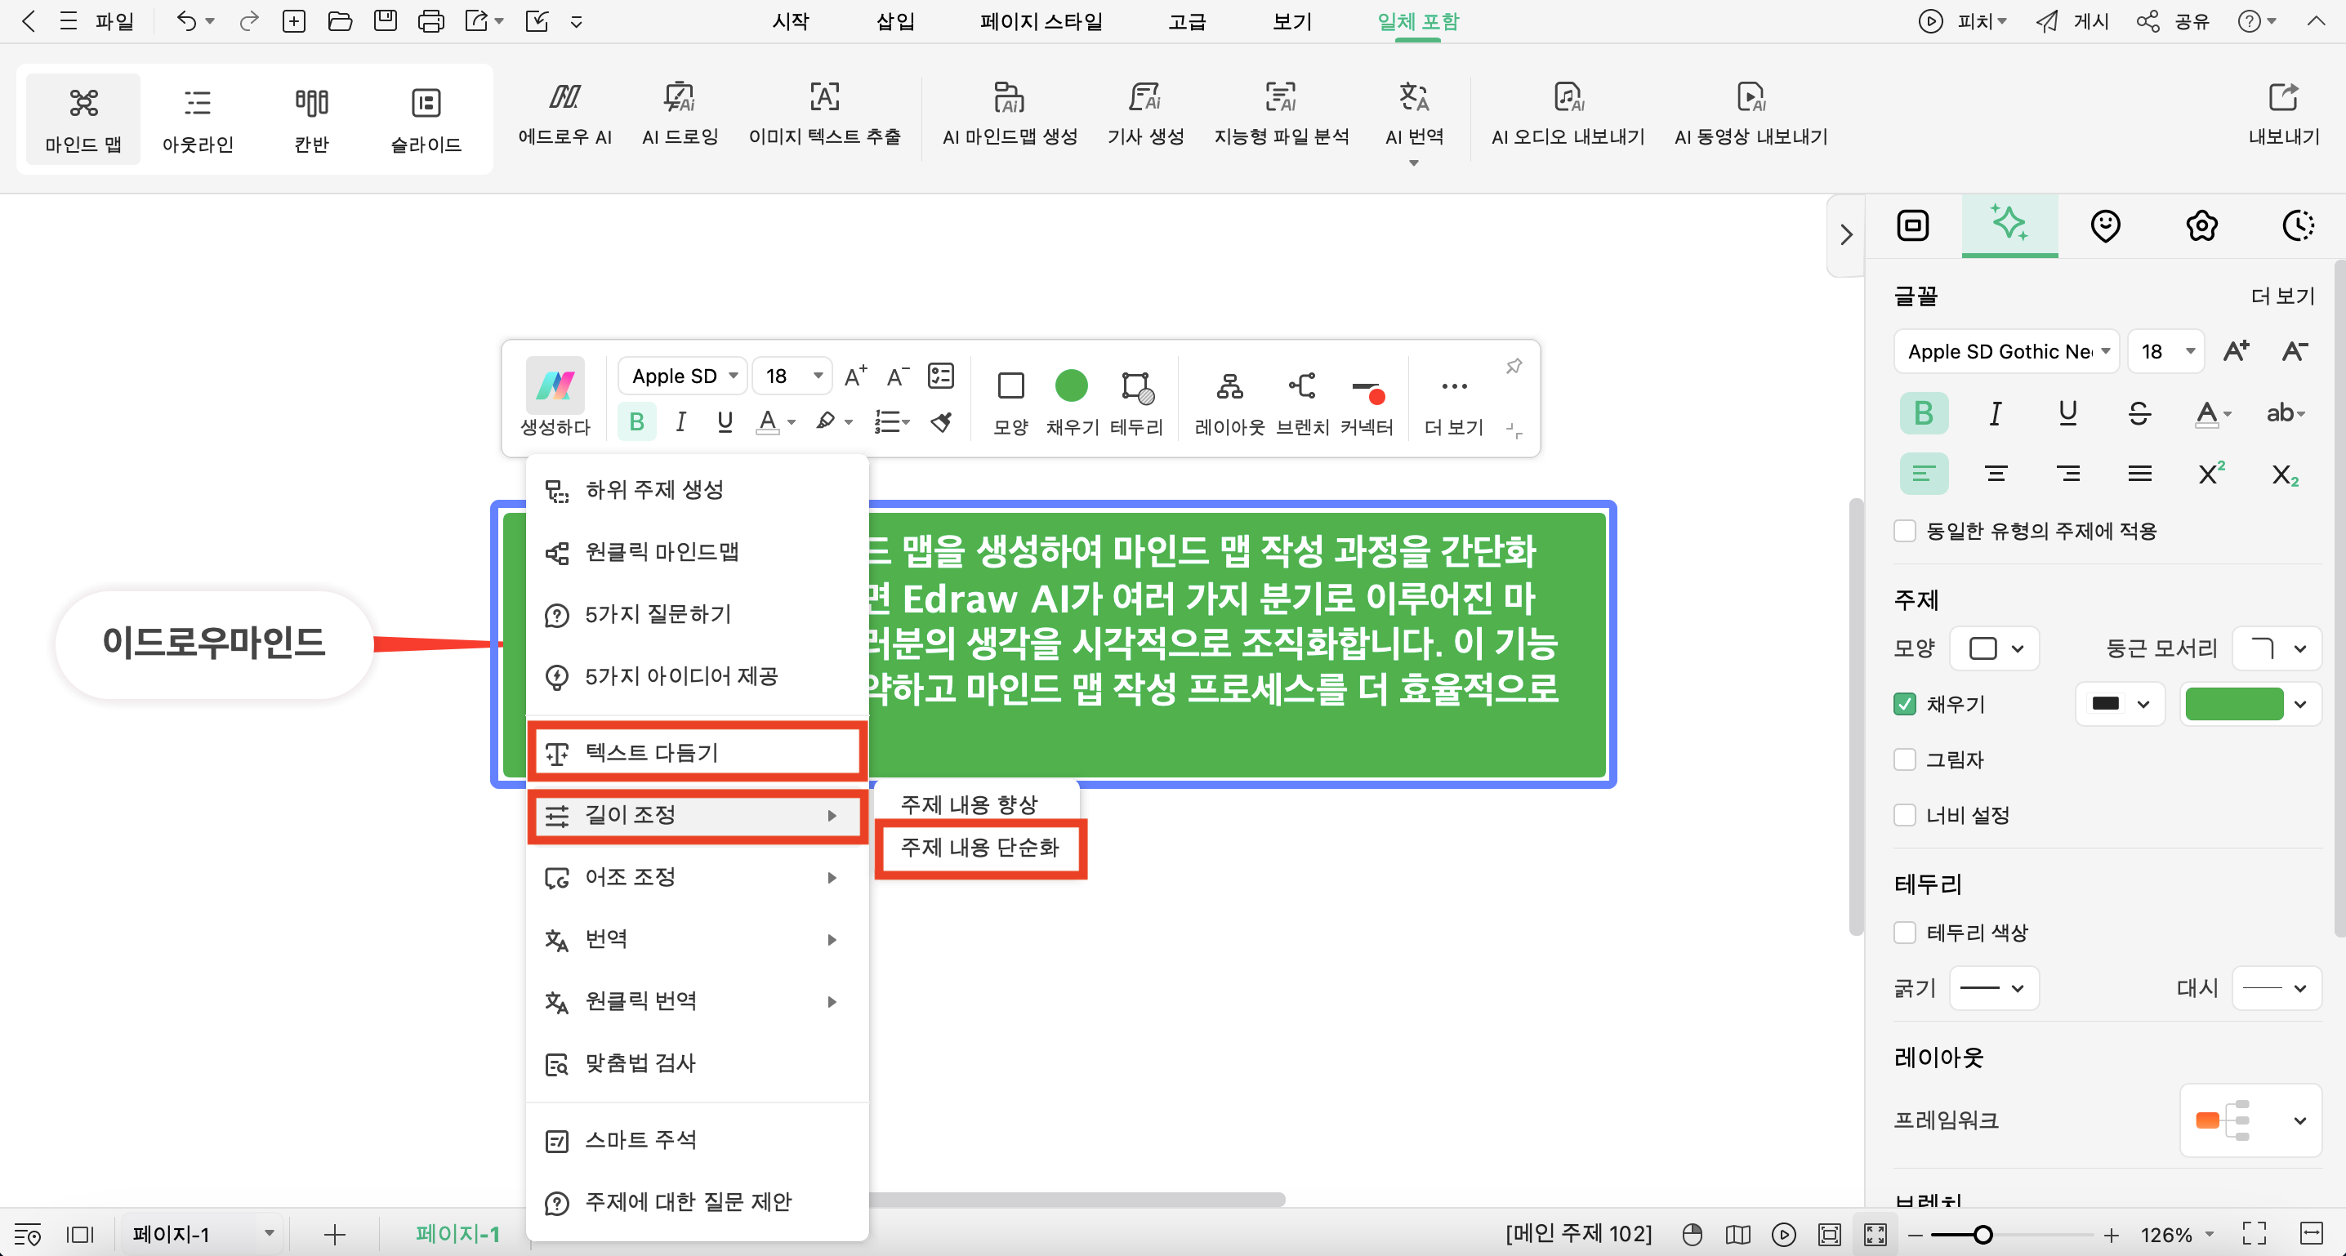Open the 파일 menu
Image resolution: width=2346 pixels, height=1256 pixels.
pos(114,21)
